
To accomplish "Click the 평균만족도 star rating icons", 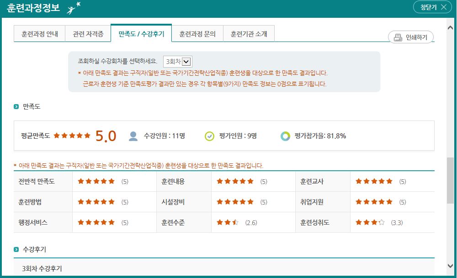I will (x=72, y=136).
